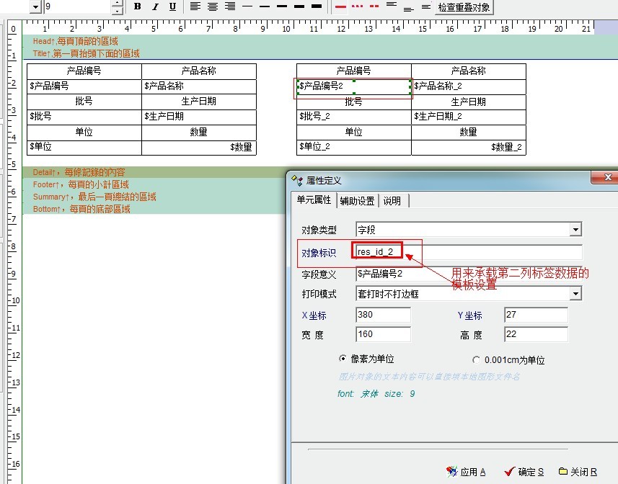The width and height of the screenshot is (618, 484).
Task: Switch to the 说明 tab
Action: [x=392, y=200]
